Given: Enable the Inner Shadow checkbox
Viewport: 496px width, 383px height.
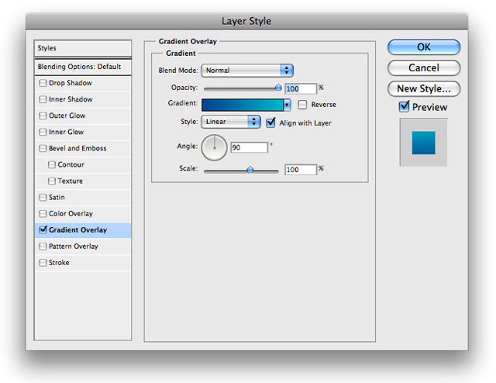Looking at the screenshot, I should click(x=43, y=99).
